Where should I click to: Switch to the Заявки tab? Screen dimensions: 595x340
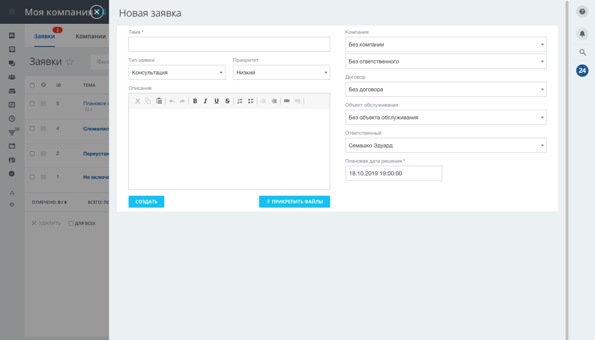tap(44, 36)
